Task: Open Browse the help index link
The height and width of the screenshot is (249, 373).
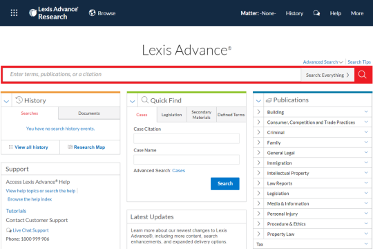Action: click(x=30, y=199)
